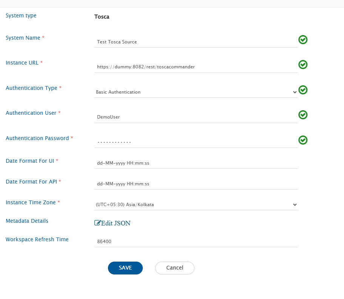Click the checkmark icon next to Authentication User
The width and height of the screenshot is (344, 299).
point(303,115)
